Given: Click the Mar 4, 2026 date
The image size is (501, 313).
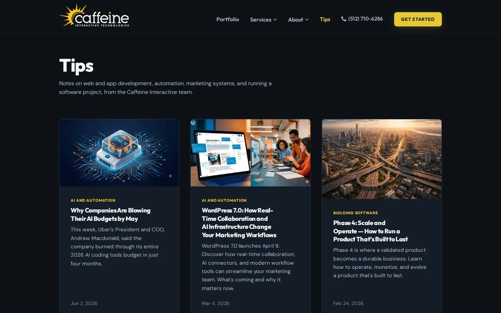Looking at the screenshot, I should [x=216, y=303].
